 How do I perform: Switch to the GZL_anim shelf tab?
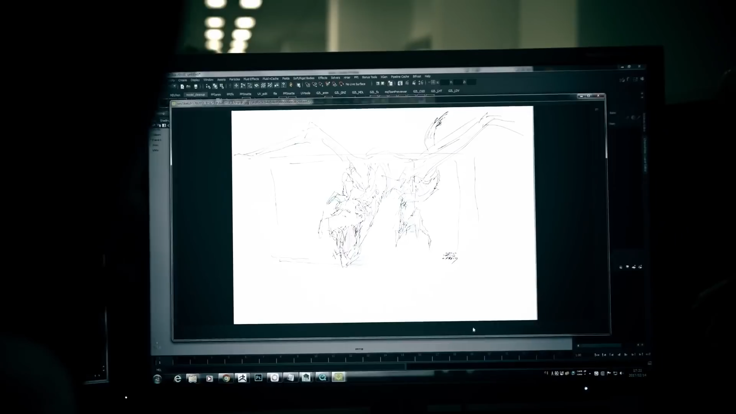pyautogui.click(x=322, y=93)
